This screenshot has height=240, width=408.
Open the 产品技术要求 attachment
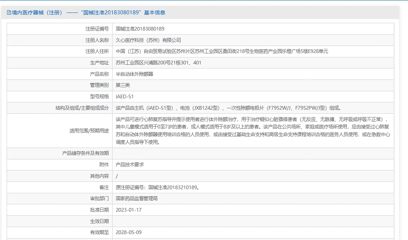point(130,165)
